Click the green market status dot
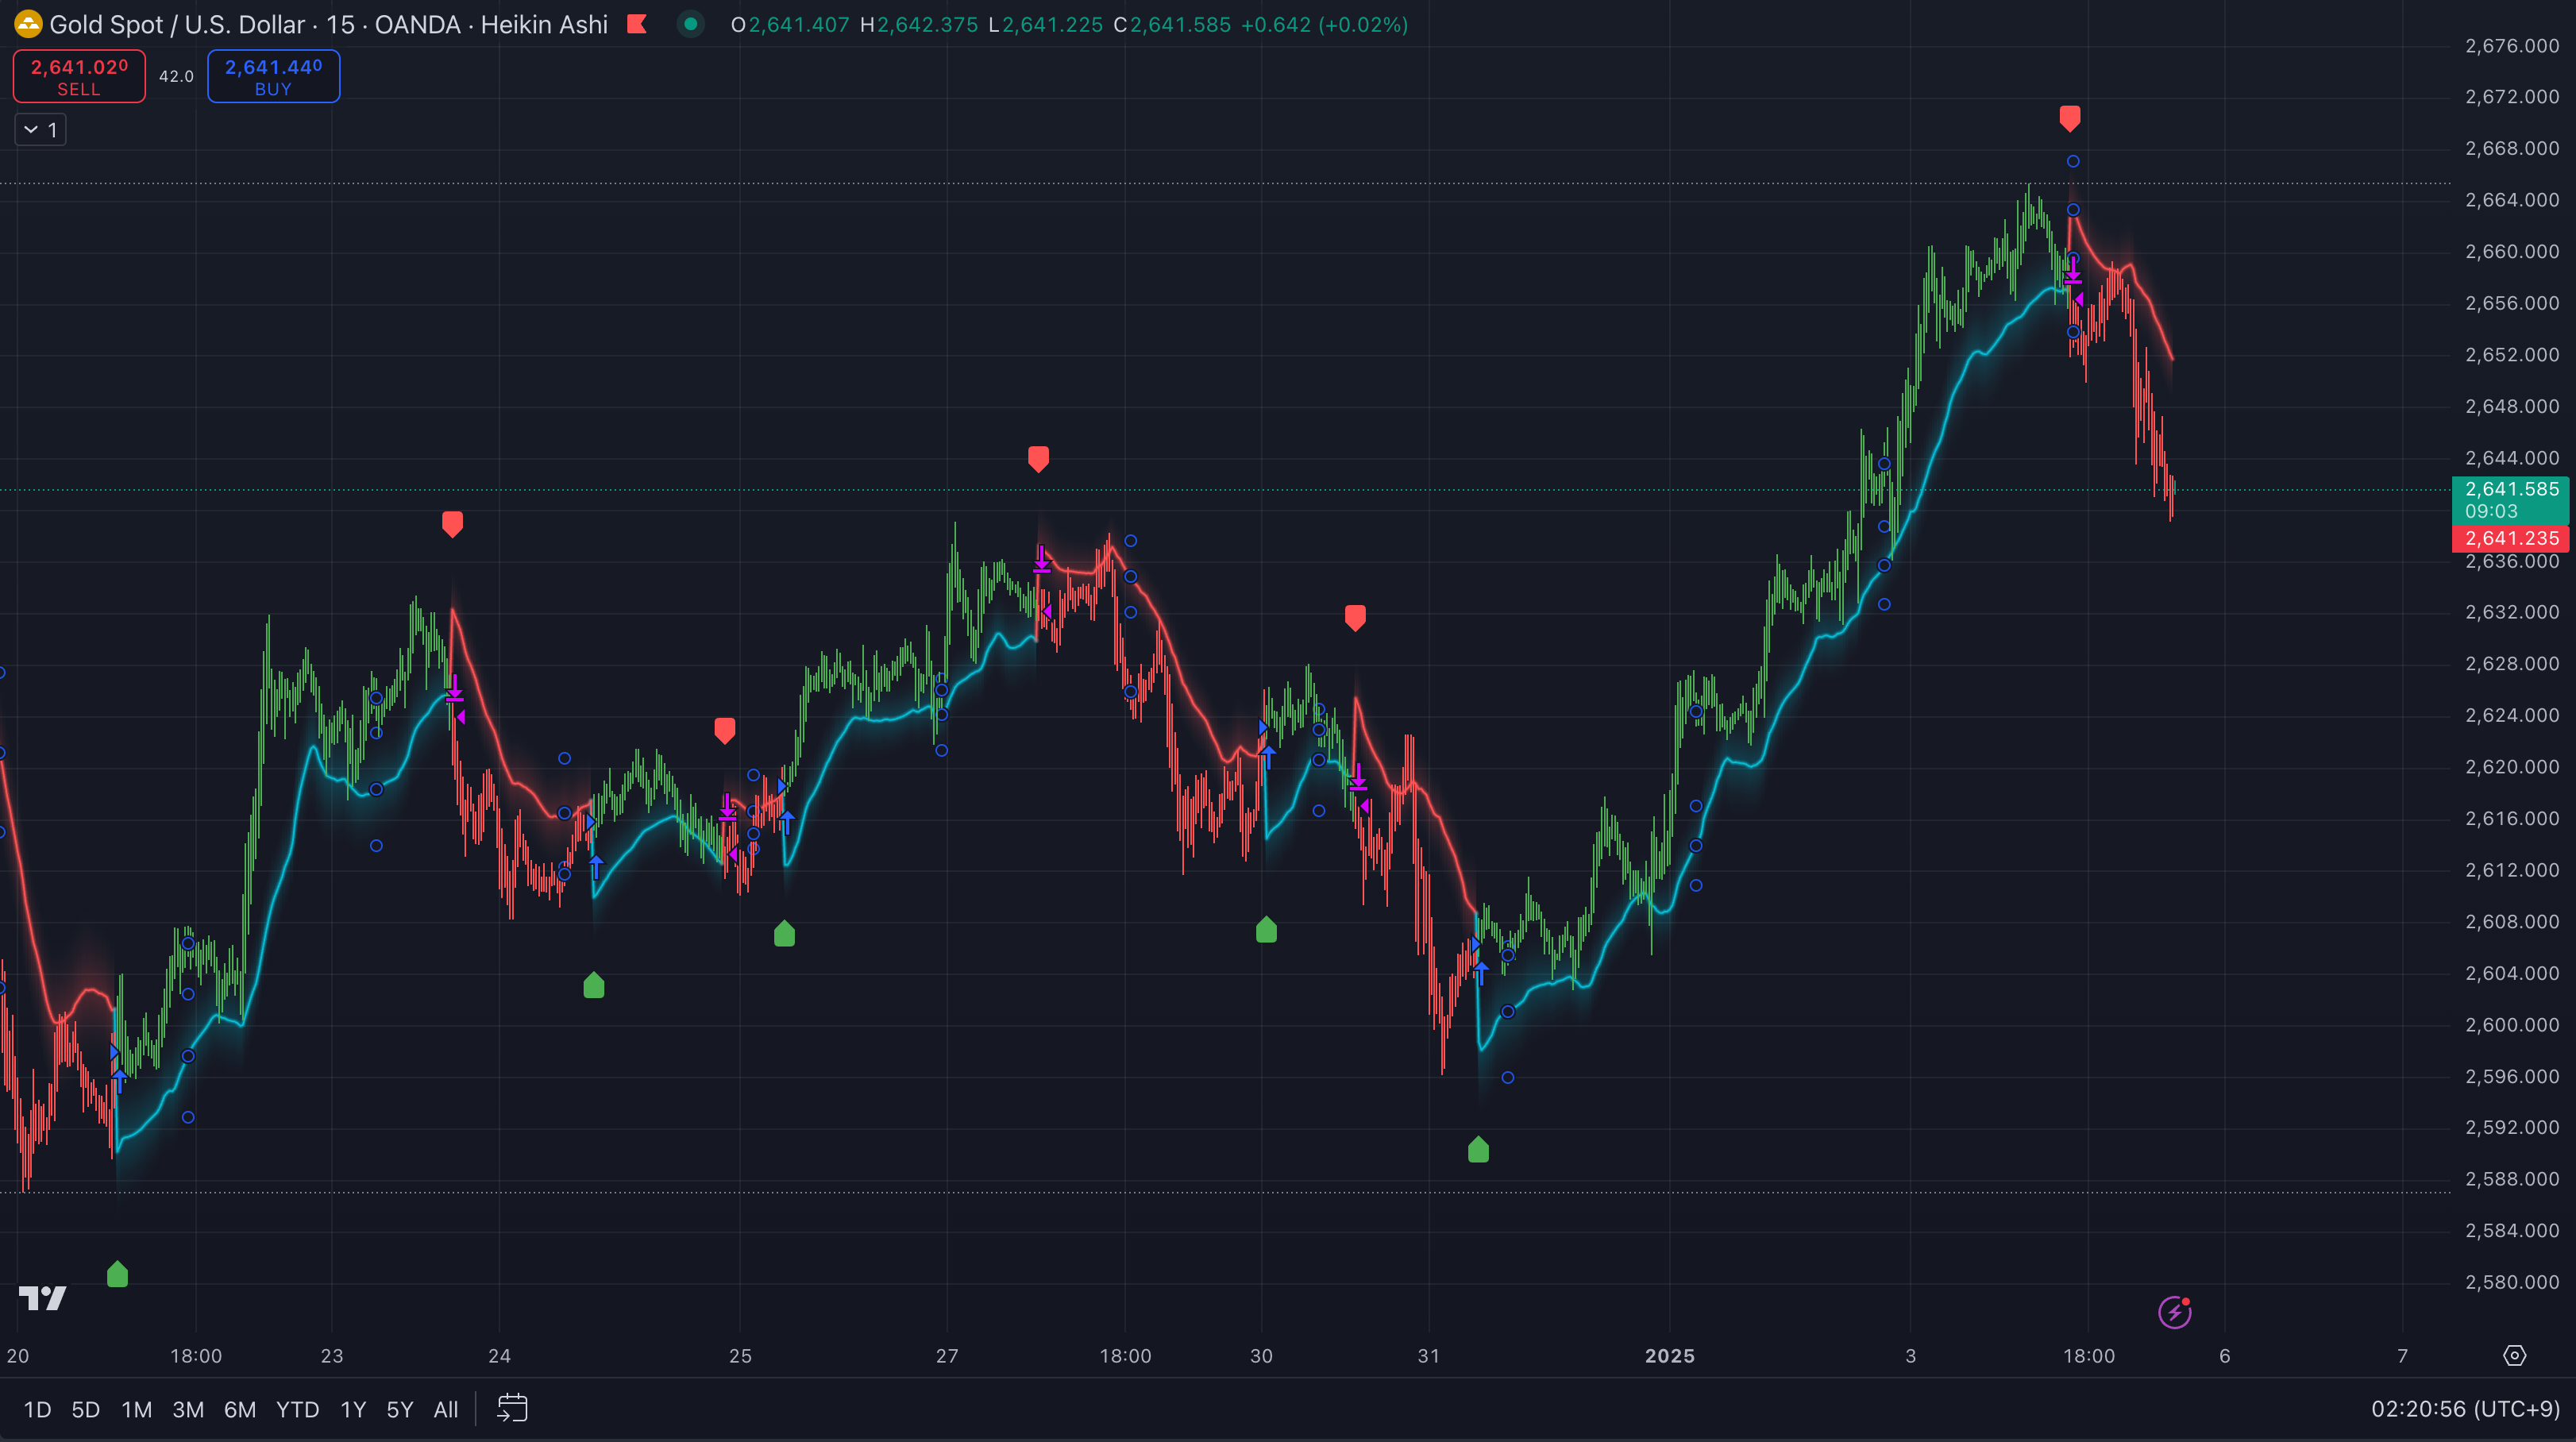 (690, 24)
